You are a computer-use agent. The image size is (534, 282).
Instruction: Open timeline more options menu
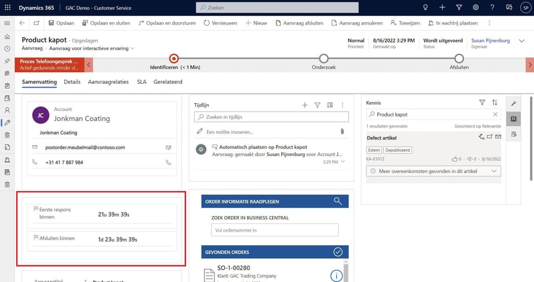tap(342, 105)
